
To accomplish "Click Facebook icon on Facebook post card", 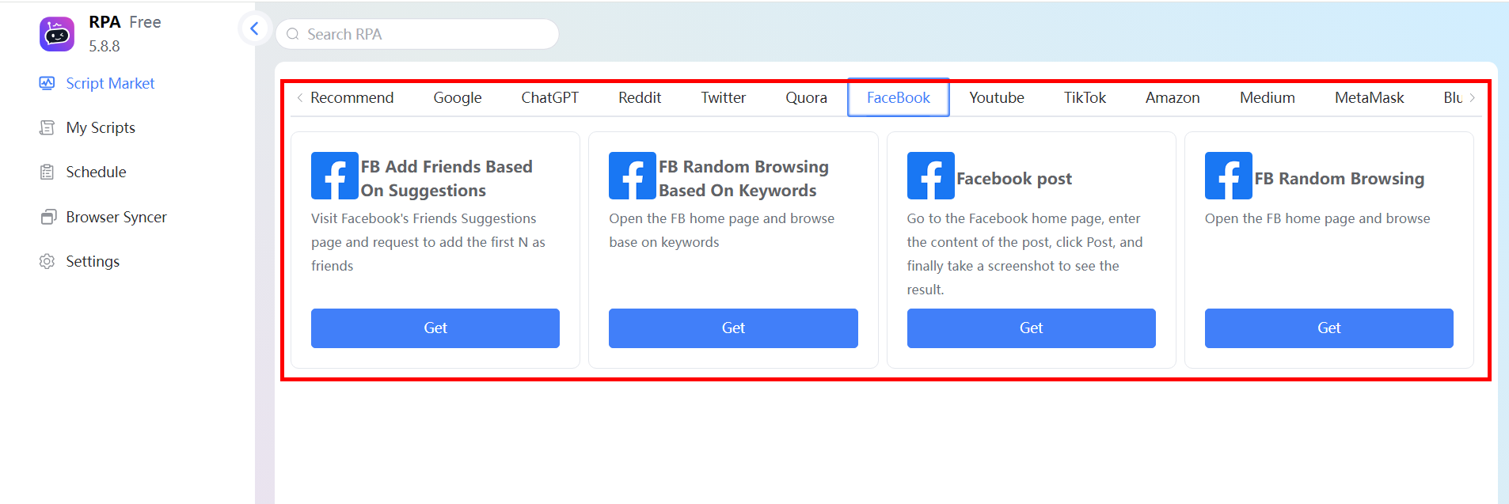I will [x=930, y=176].
